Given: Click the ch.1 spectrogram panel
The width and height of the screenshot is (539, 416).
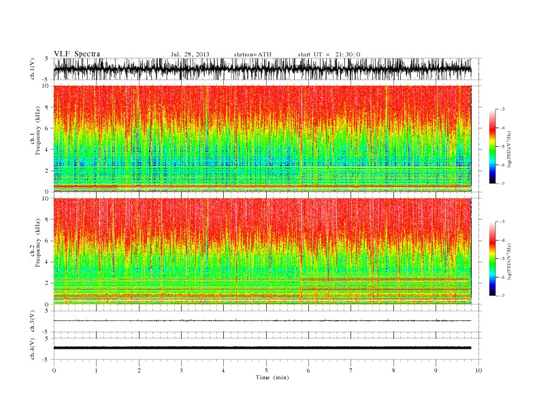Looking at the screenshot, I should click(262, 139).
